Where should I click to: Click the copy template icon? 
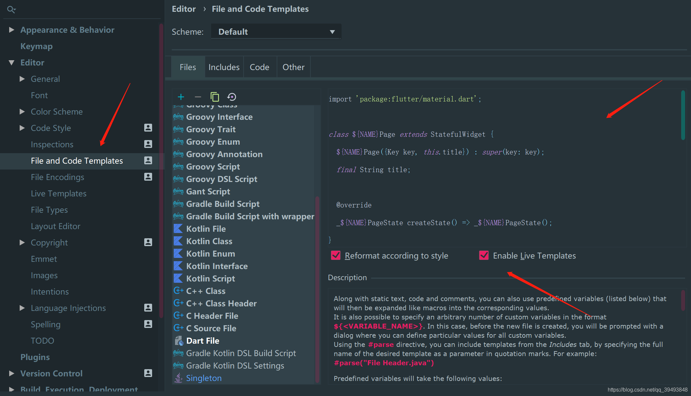(215, 97)
